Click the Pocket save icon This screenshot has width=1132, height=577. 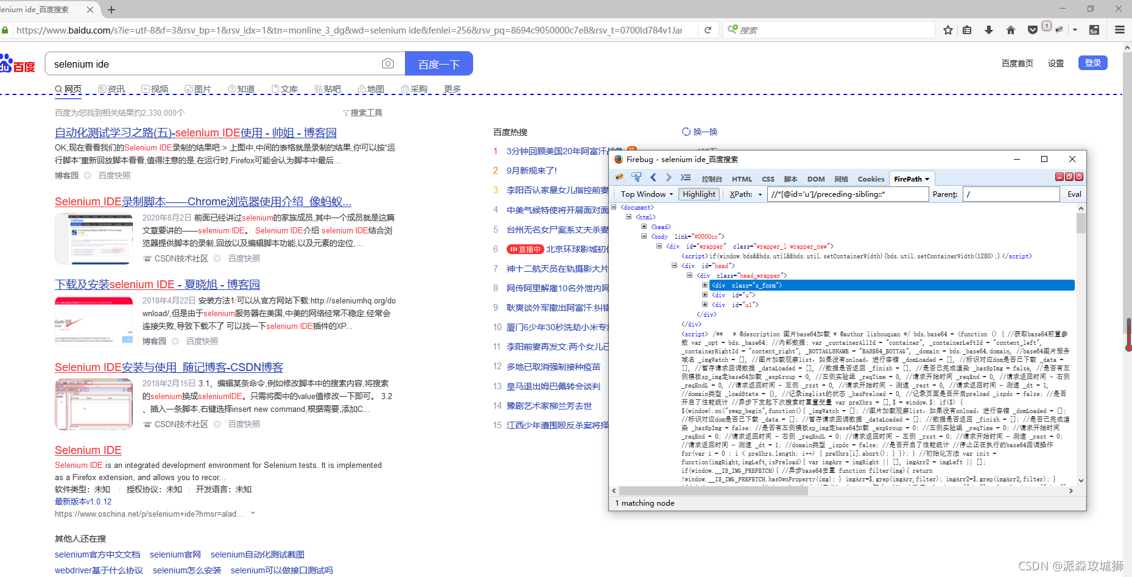(1032, 30)
